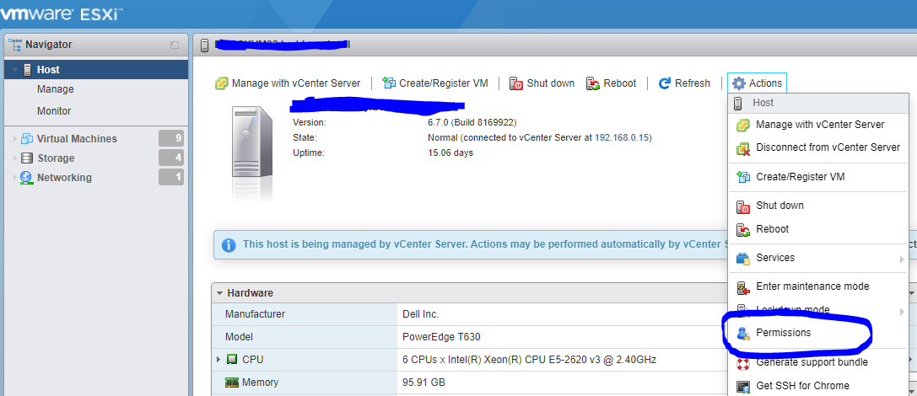This screenshot has width=917, height=396.
Task: Click the Actions gear icon
Action: pos(739,83)
